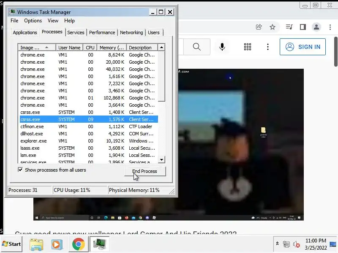
Task: Show hidden tray icons arrow
Action: [277, 244]
